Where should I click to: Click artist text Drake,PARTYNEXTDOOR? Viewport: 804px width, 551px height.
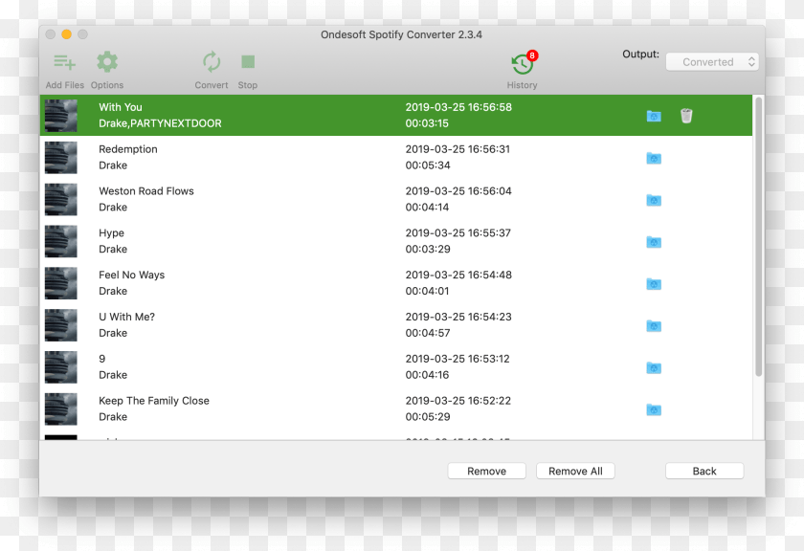click(x=160, y=123)
